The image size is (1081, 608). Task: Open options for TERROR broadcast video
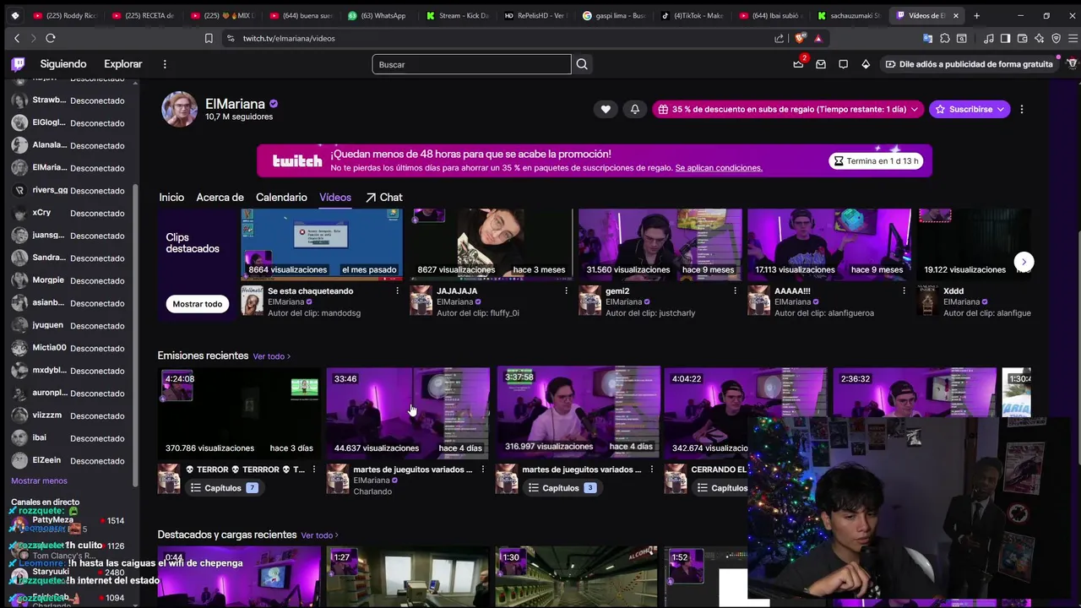313,470
